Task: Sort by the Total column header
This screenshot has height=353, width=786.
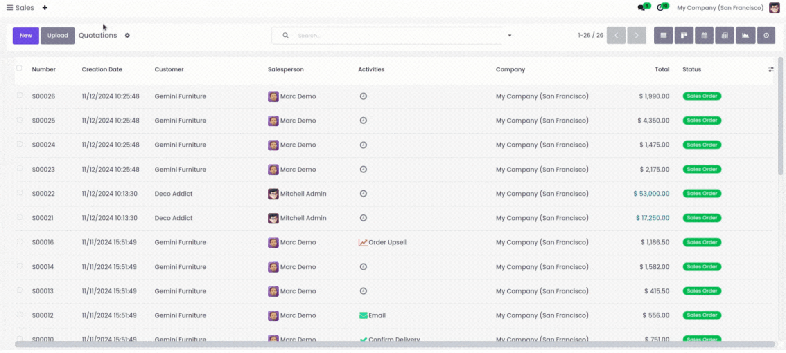Action: click(x=662, y=69)
